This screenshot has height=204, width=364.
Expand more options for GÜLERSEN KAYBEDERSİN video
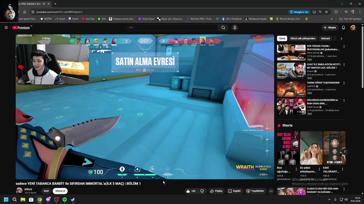pyautogui.click(x=344, y=101)
